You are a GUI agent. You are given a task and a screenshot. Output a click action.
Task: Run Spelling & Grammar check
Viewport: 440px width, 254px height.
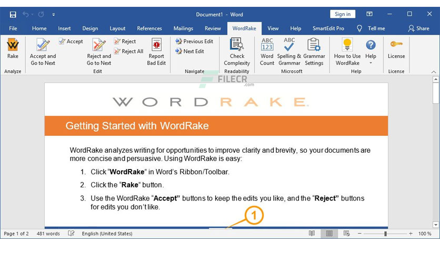point(289,52)
